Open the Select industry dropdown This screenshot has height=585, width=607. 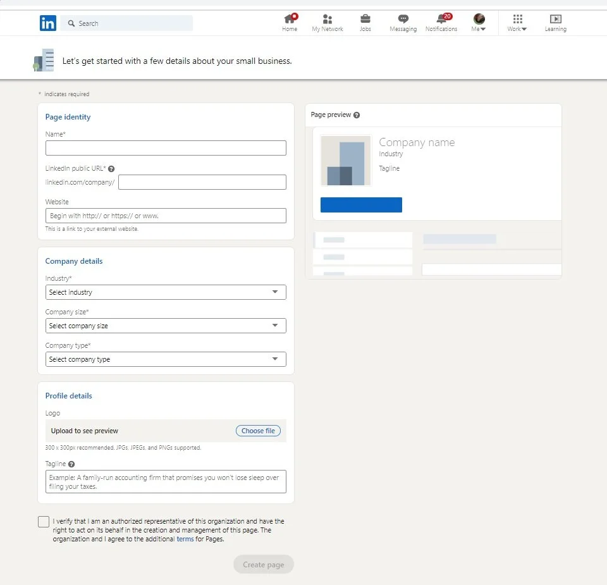(x=166, y=292)
